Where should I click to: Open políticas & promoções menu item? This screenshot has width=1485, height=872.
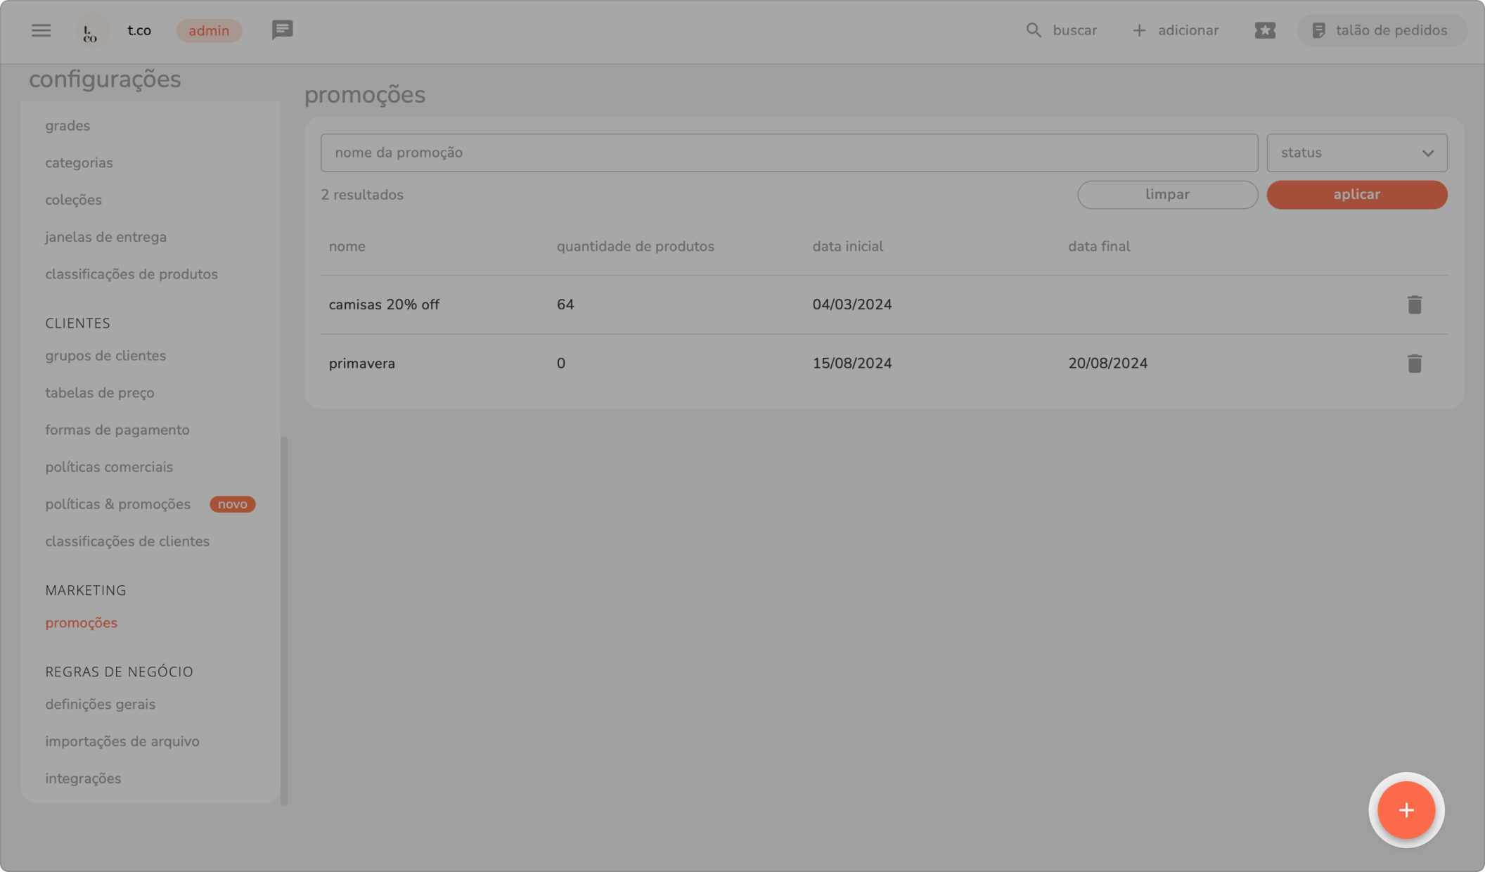click(x=118, y=504)
